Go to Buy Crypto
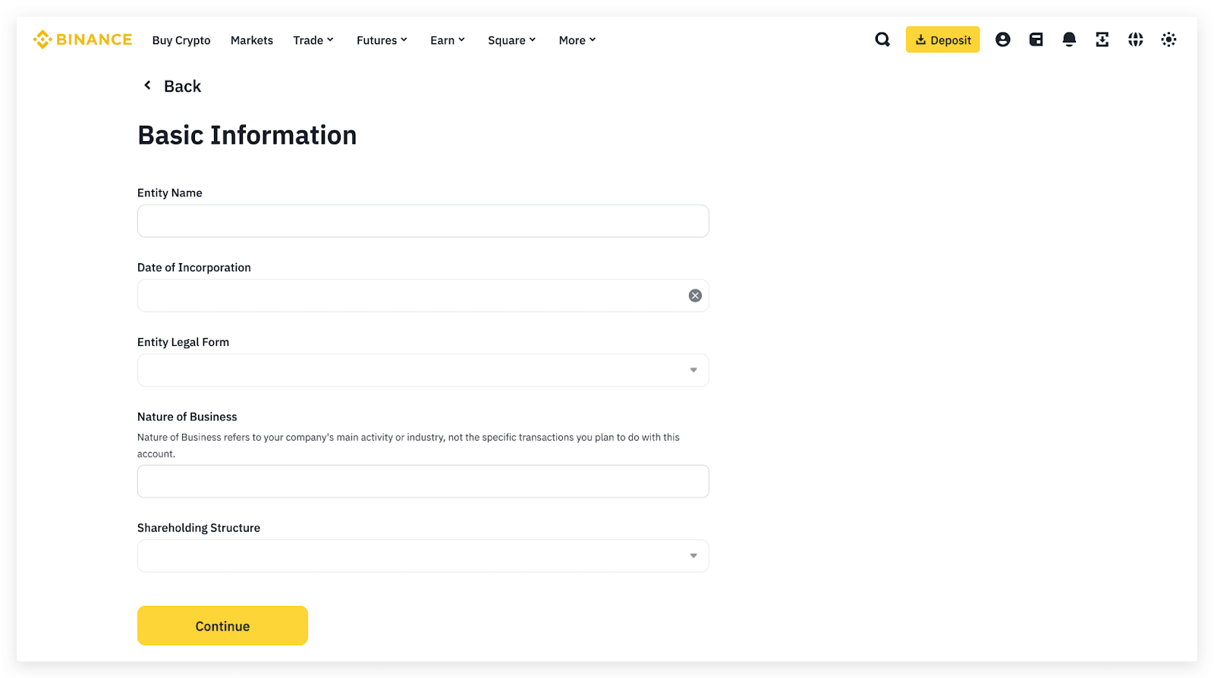Image resolution: width=1214 pixels, height=678 pixels. pyautogui.click(x=181, y=40)
